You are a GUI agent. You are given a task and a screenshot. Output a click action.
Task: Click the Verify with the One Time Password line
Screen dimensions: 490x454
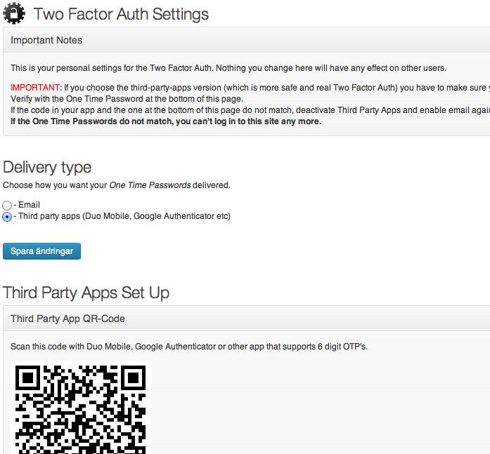tap(127, 99)
